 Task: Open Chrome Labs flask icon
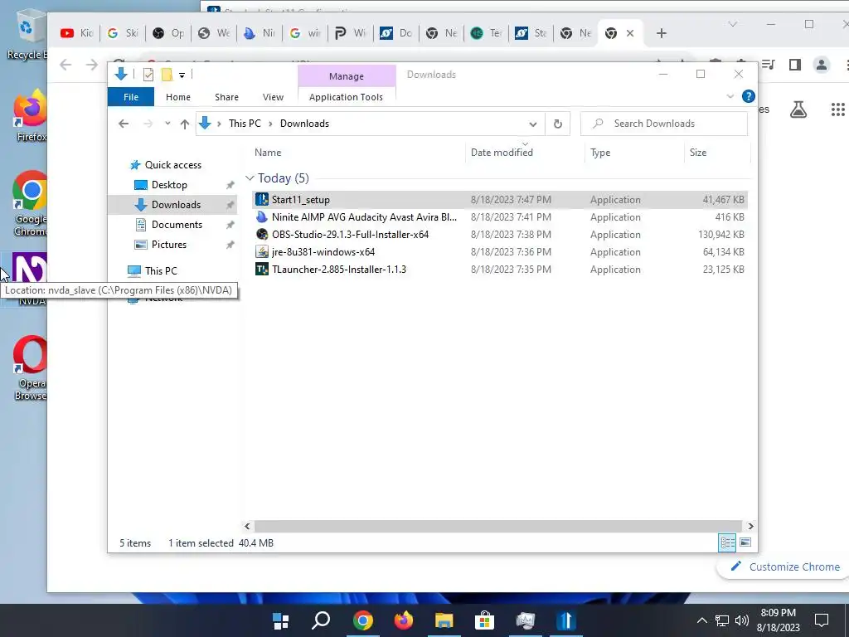point(798,110)
